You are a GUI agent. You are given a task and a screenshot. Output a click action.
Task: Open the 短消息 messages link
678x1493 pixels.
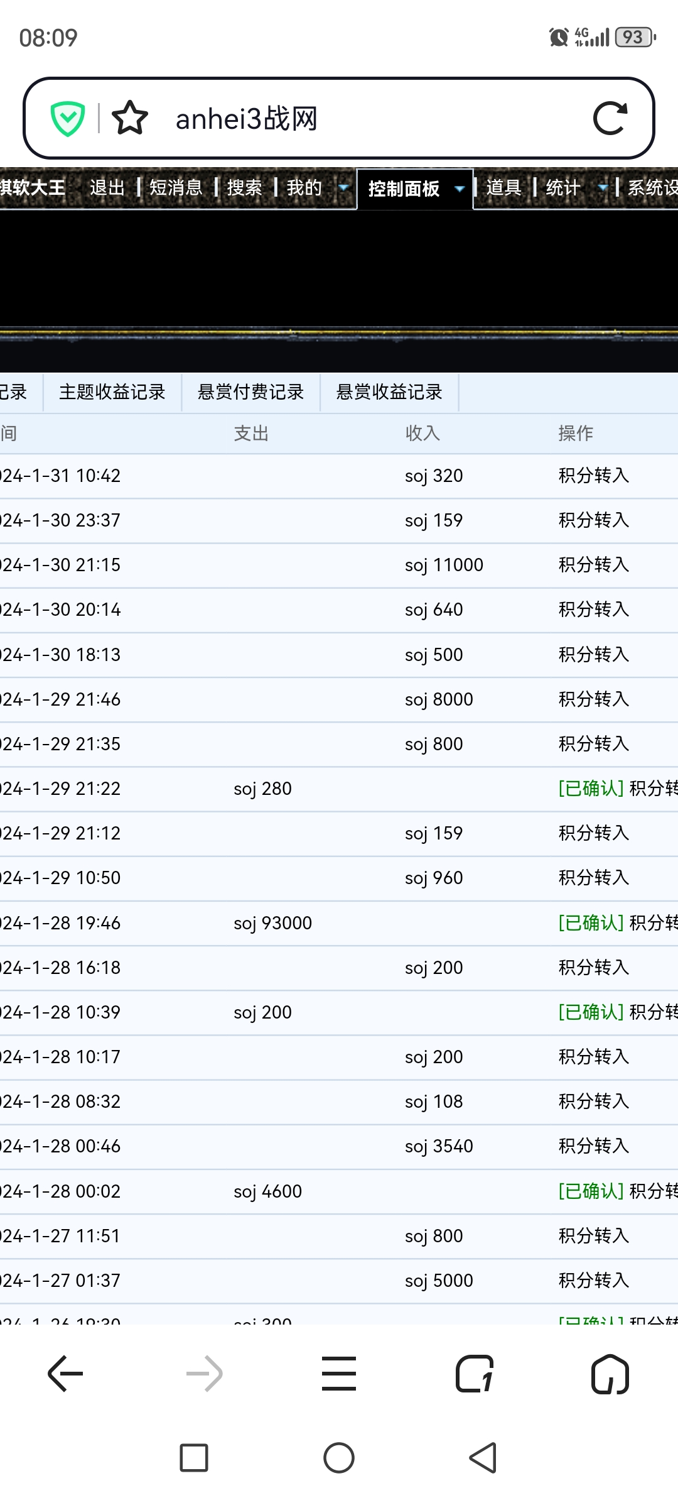[176, 187]
